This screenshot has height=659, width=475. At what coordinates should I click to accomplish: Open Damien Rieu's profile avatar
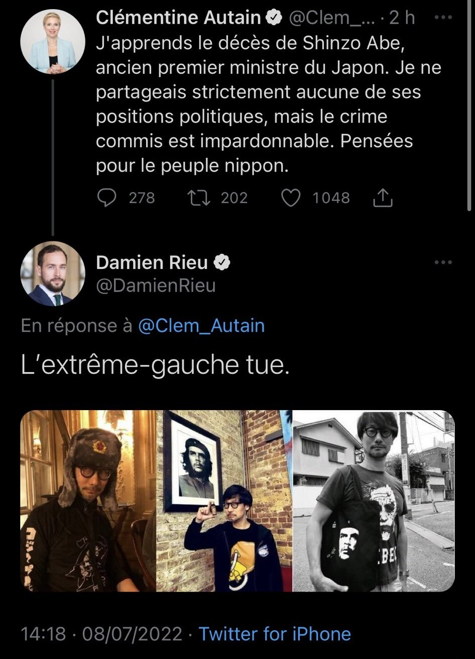coord(53,274)
